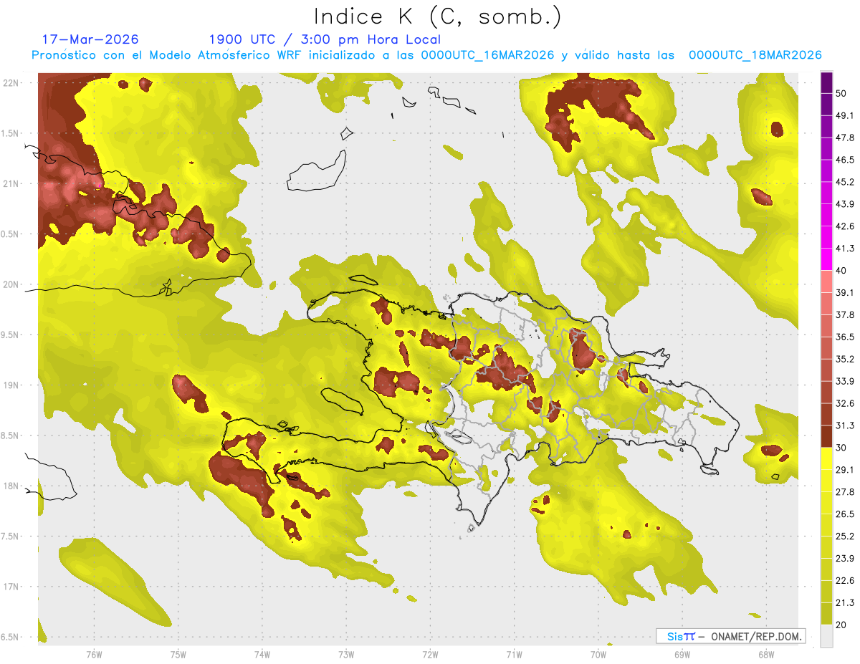
Task: Click the latitude label "20N"
Action: pos(11,284)
